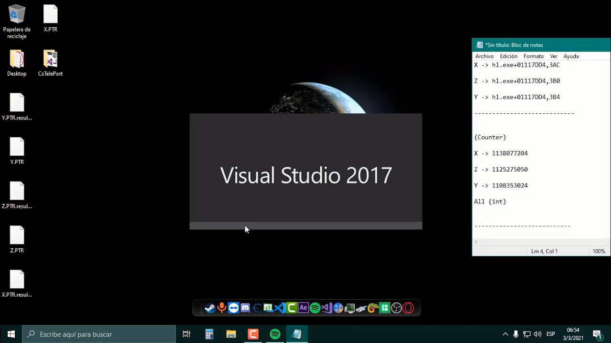This screenshot has height=343, width=611.
Task: Open the Formato menu in Notepad
Action: (534, 56)
